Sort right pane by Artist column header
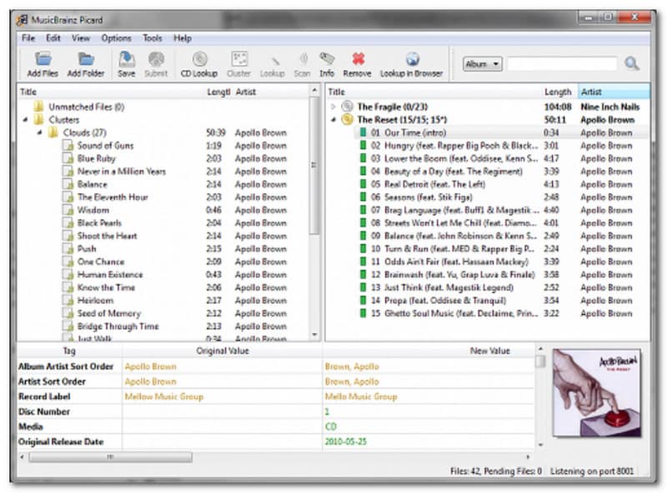Viewport: 667px width, 493px height. (614, 92)
